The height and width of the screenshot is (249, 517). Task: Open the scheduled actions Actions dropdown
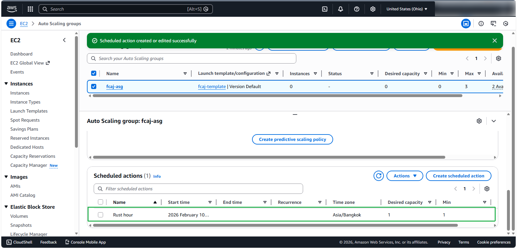[405, 176]
